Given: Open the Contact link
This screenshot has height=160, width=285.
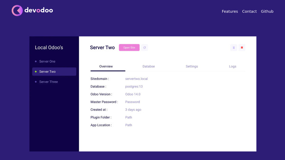Looking at the screenshot, I should click(x=249, y=11).
